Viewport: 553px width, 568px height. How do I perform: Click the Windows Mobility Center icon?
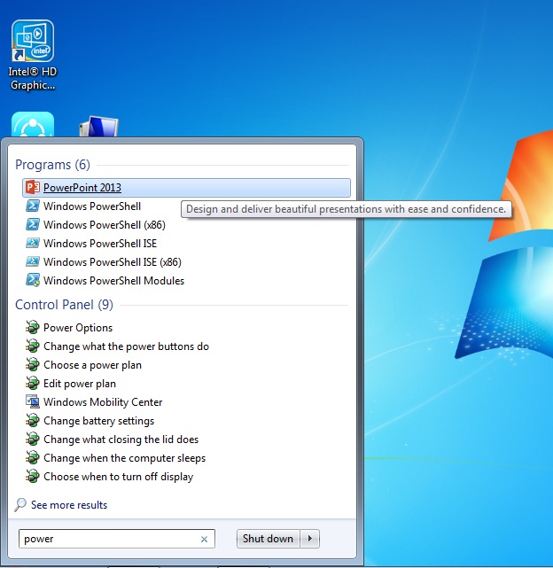pyautogui.click(x=33, y=401)
